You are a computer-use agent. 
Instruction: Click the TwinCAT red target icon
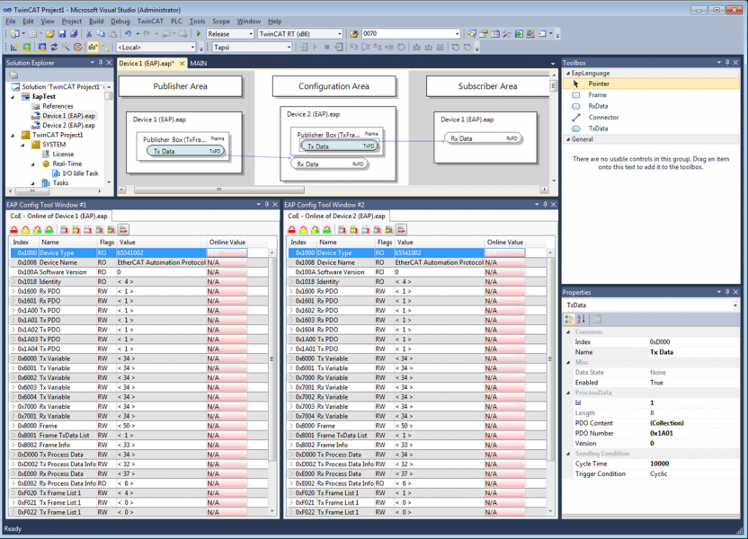tap(77, 48)
